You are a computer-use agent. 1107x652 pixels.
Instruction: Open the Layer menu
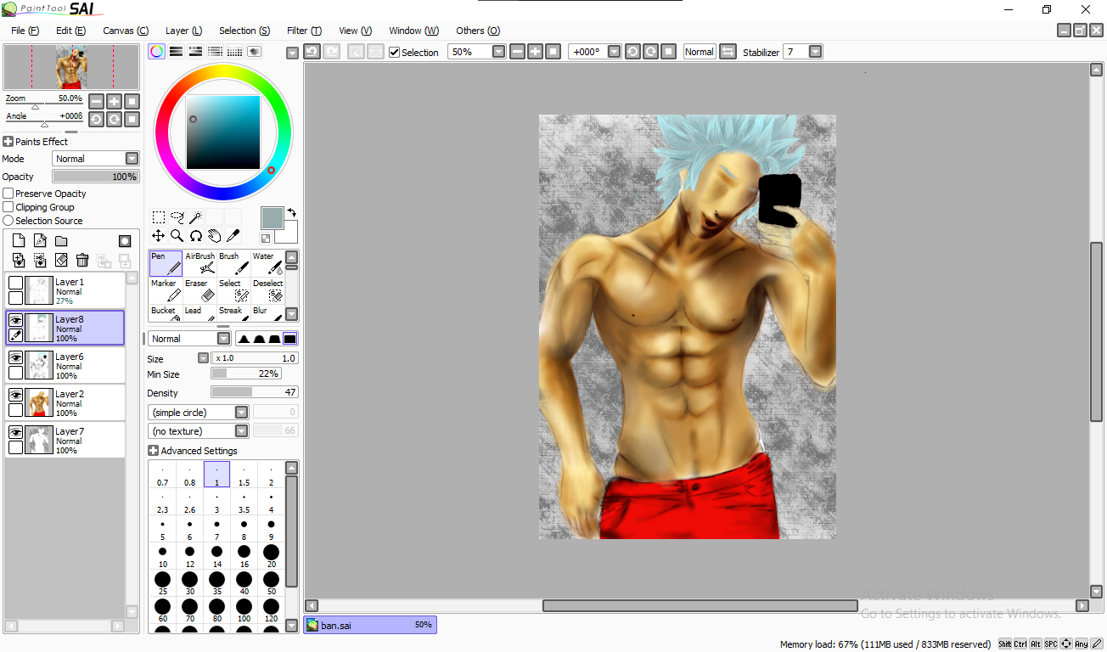coord(183,31)
